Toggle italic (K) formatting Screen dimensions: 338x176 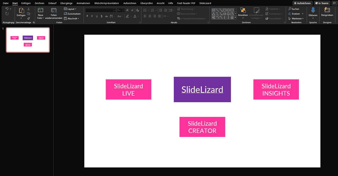[92, 16]
